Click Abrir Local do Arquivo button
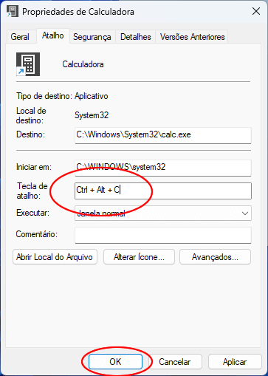This screenshot has height=376, width=268. [x=55, y=257]
